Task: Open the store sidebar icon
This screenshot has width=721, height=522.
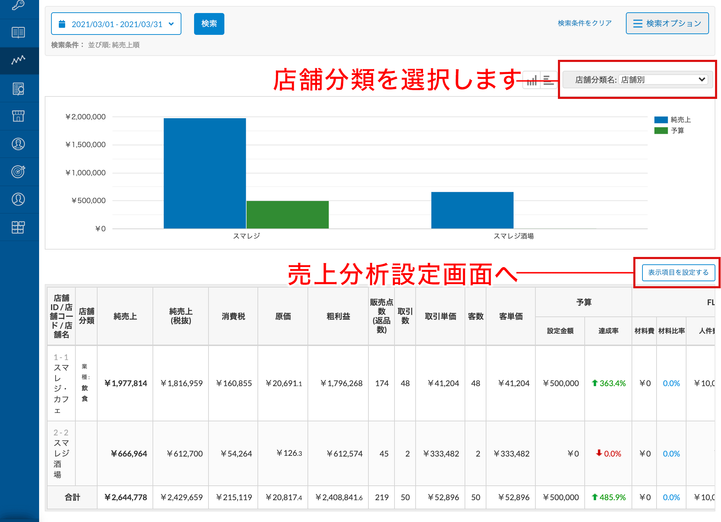Action: pos(18,116)
